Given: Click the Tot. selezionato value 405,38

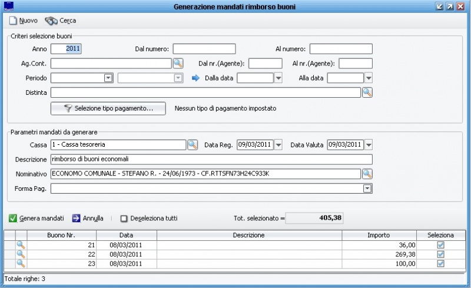Looking at the screenshot, I should pyautogui.click(x=314, y=219).
